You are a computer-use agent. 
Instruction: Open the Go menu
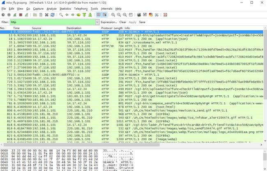click(x=28, y=9)
